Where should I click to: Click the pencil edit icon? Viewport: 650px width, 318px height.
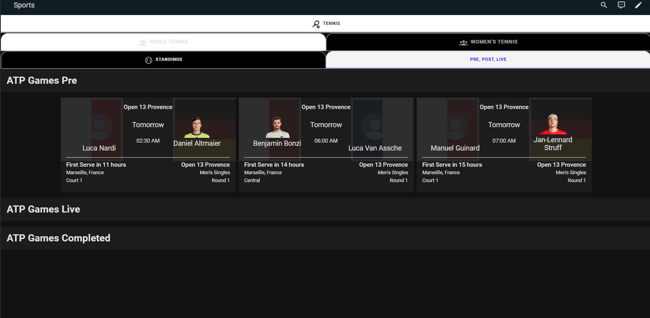pos(638,5)
